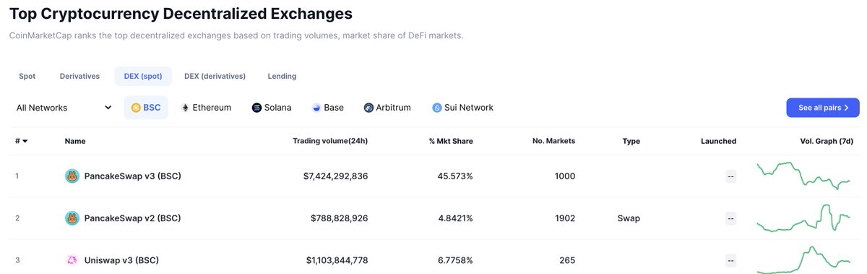Filter by the BSC network chip
The image size is (867, 274).
tap(146, 108)
